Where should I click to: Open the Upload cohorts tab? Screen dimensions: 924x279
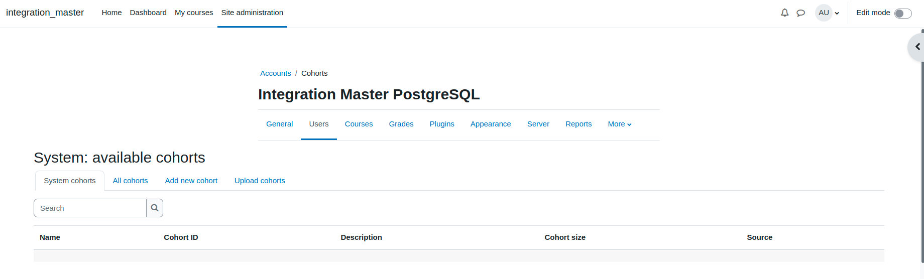[260, 181]
